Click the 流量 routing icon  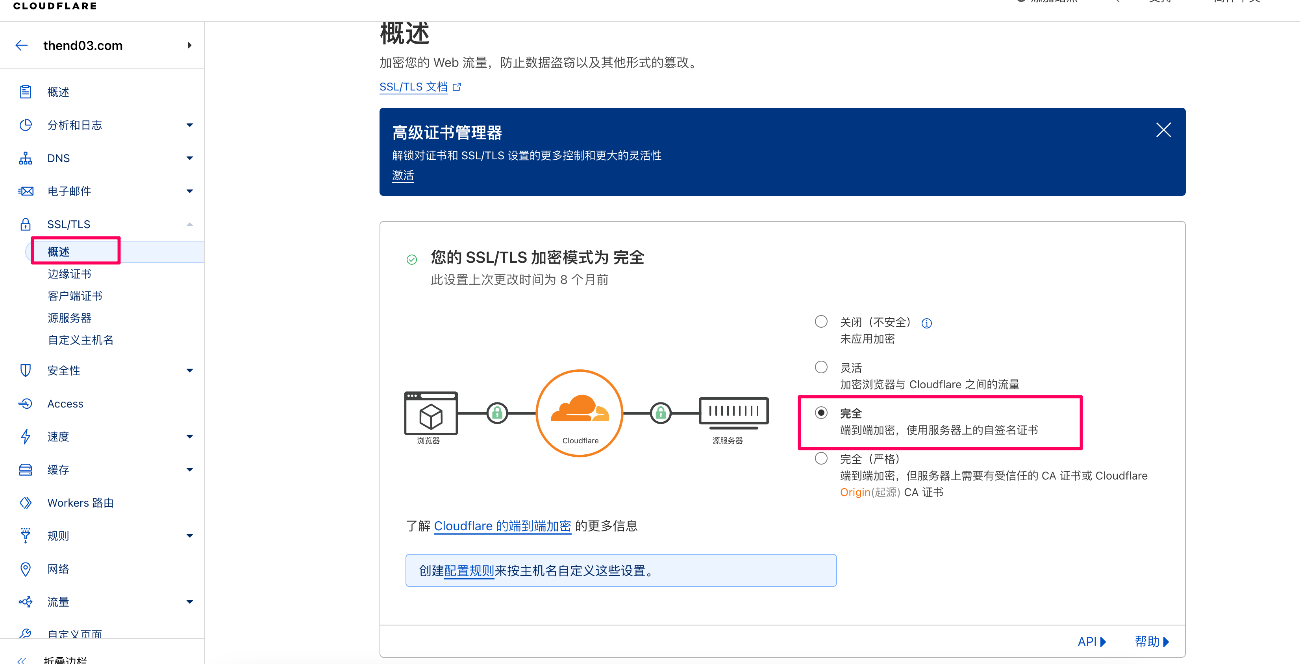pos(25,602)
